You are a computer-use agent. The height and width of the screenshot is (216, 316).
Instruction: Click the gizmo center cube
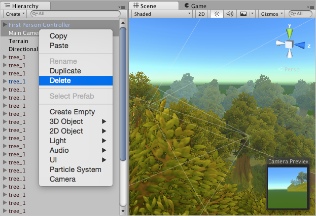(289, 45)
